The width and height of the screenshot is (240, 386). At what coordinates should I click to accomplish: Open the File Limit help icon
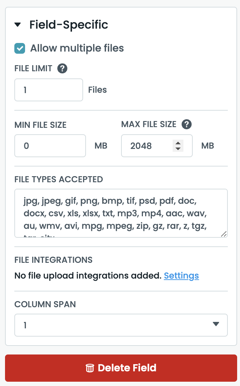(62, 68)
